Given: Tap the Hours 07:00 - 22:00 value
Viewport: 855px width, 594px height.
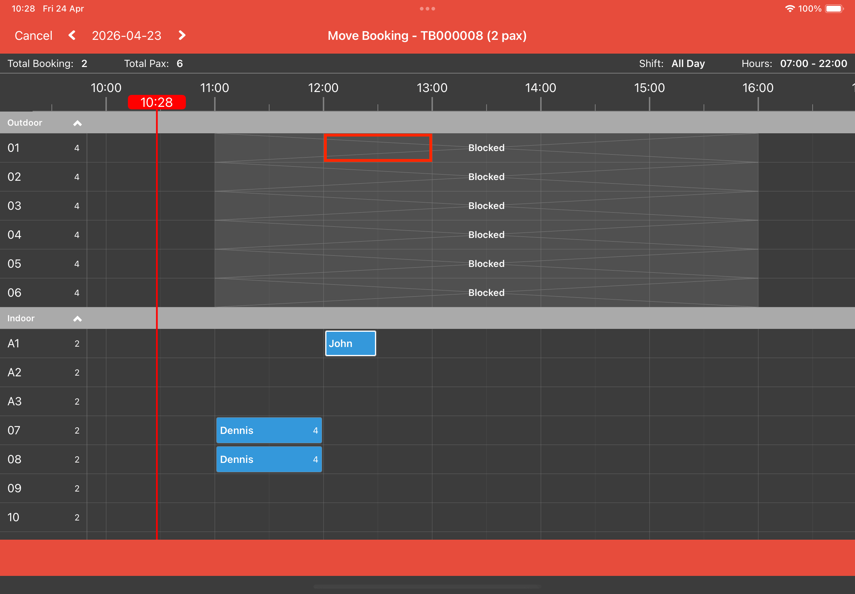Looking at the screenshot, I should point(814,64).
